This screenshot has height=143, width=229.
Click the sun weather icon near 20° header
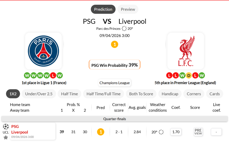point(124,29)
